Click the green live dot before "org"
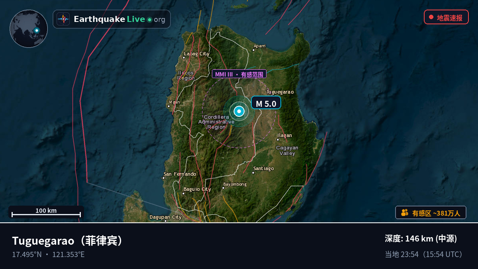The height and width of the screenshot is (269, 478). 149,20
